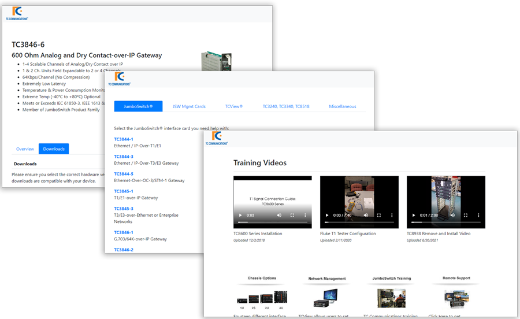
Task: Open the TC3846-1 link
Action: [124, 232]
